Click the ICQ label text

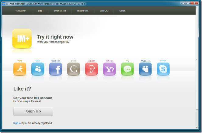pyautogui.click(x=127, y=61)
